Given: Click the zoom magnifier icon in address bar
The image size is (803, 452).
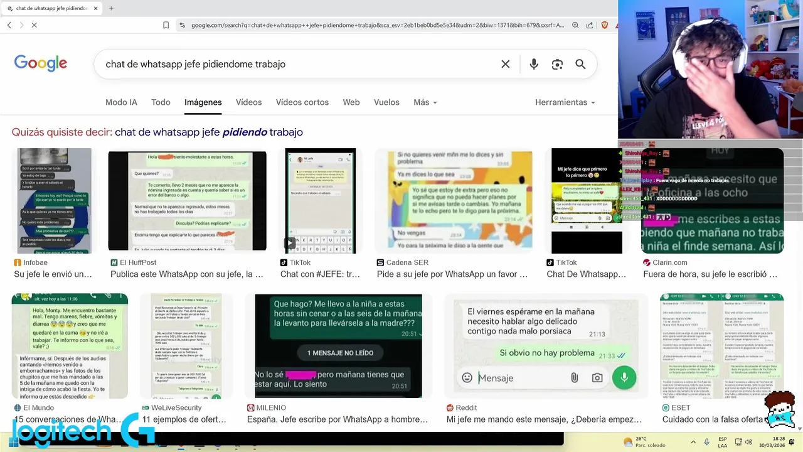Looking at the screenshot, I should (x=575, y=25).
